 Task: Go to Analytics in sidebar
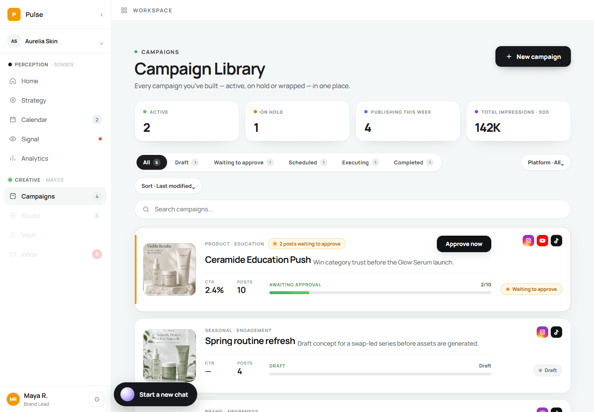[x=56, y=158]
